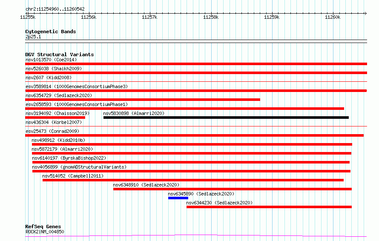
Task: Click the Cytogenetic Bands track title
Action: click(x=51, y=32)
